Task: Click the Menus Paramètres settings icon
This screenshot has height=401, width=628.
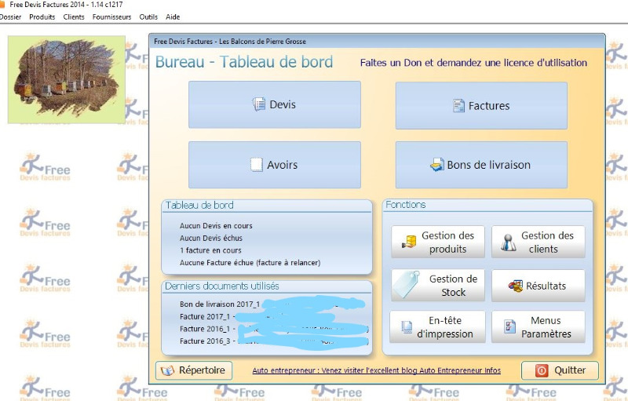Action: (x=509, y=327)
